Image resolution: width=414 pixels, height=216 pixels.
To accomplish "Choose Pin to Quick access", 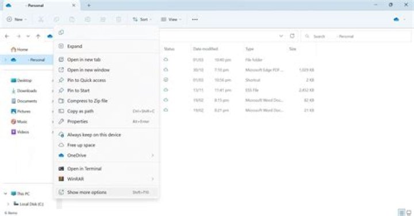I will click(106, 80).
